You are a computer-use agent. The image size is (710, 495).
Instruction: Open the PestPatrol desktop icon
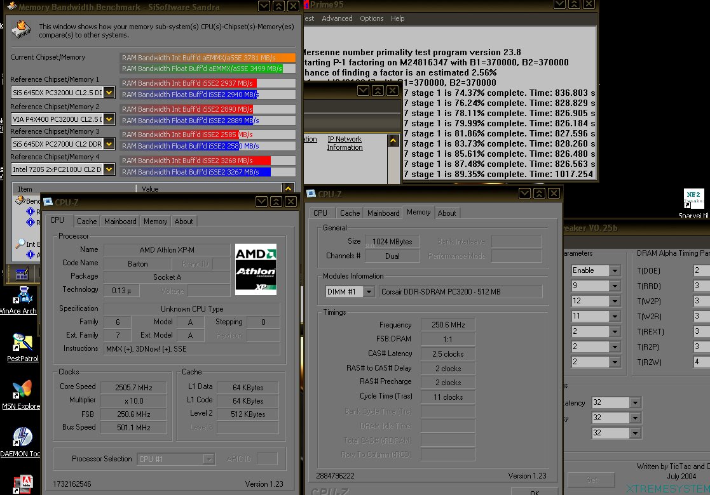coord(23,342)
